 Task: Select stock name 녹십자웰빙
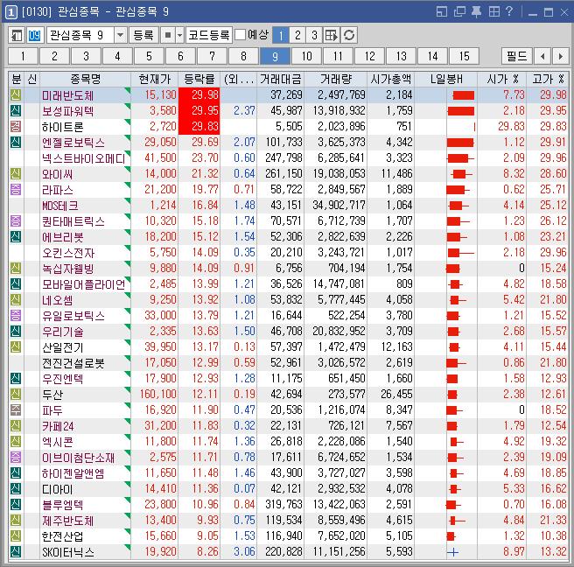point(67,269)
